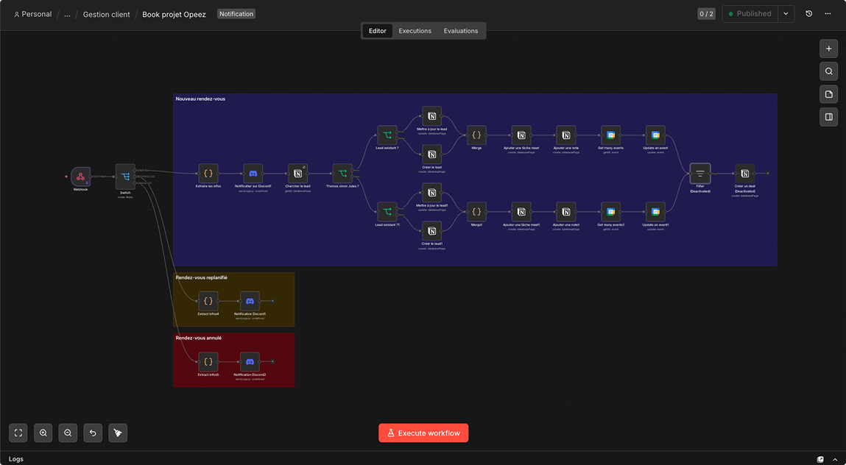The width and height of the screenshot is (846, 465).
Task: Open the three-dot workflow options menu
Action: 828,14
